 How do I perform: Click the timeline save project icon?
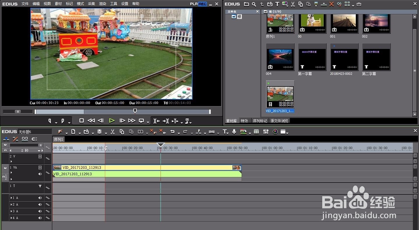(x=99, y=132)
